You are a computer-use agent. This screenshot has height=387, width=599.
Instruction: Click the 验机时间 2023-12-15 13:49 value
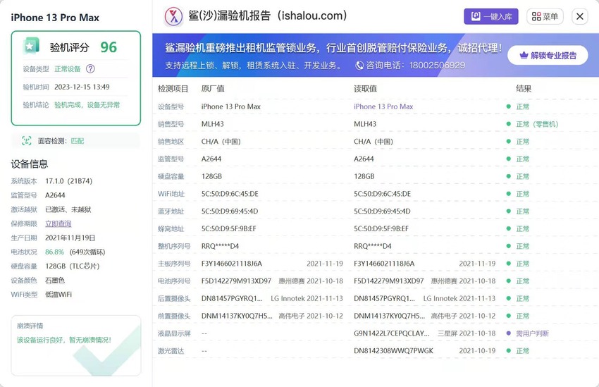(82, 87)
